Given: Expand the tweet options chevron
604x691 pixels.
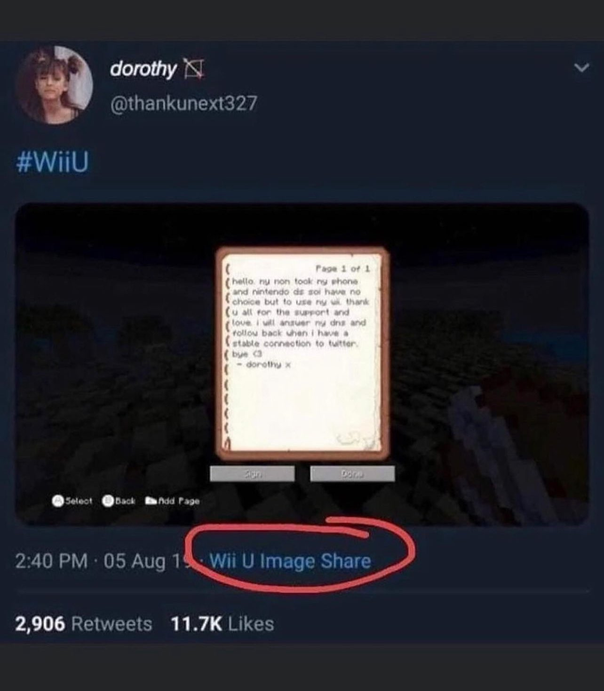Looking at the screenshot, I should tap(582, 68).
